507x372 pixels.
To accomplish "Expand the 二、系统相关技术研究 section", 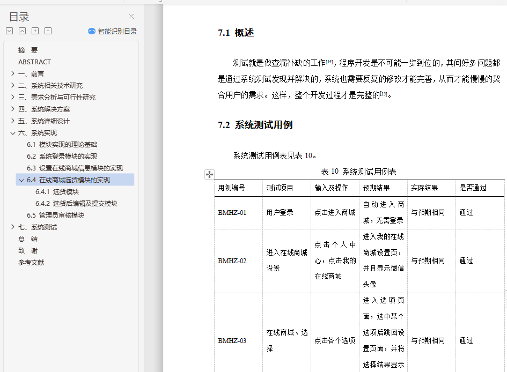I will pos(13,85).
